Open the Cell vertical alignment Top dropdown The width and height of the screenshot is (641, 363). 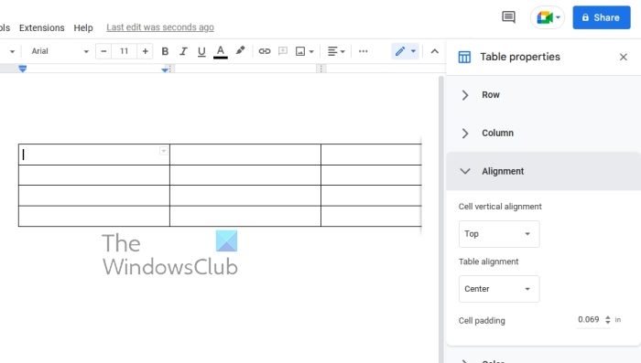click(x=499, y=234)
